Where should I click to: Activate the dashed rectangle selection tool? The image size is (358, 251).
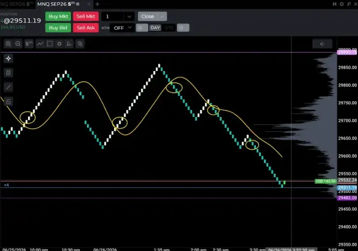pos(49,44)
